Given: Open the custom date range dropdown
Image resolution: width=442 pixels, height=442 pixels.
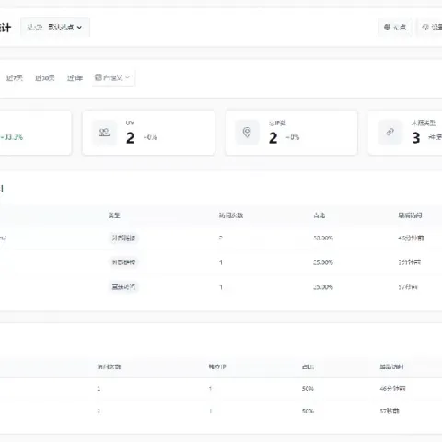Looking at the screenshot, I should (113, 78).
